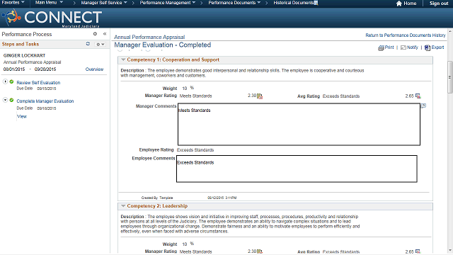This screenshot has height=255, width=453.
Task: Collapse Competency 2: Leadership section
Action: click(123, 206)
